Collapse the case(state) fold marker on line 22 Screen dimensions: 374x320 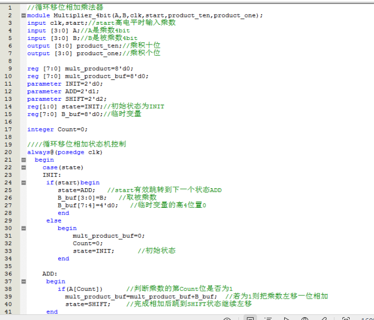24,167
